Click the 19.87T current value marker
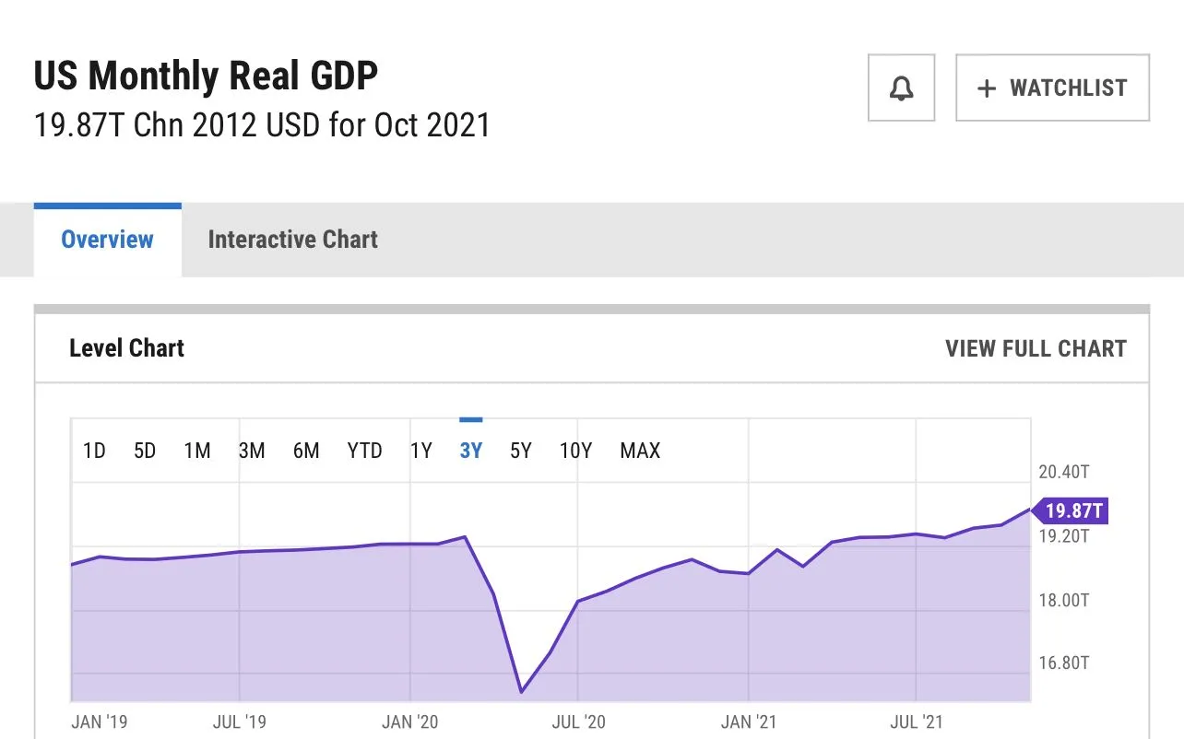Screen dimensions: 1184x739 1072,510
